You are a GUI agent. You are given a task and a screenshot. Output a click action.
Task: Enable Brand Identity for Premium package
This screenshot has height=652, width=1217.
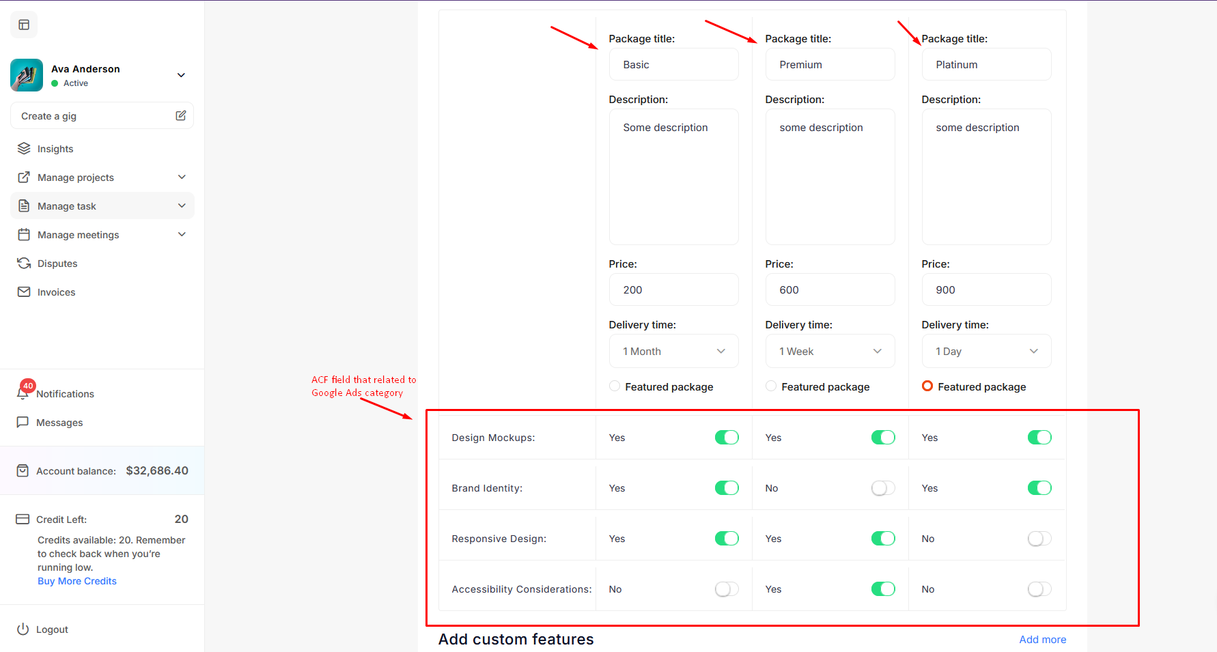(882, 488)
